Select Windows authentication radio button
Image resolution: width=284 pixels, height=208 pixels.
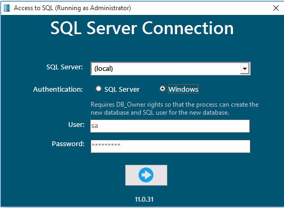pyautogui.click(x=163, y=89)
